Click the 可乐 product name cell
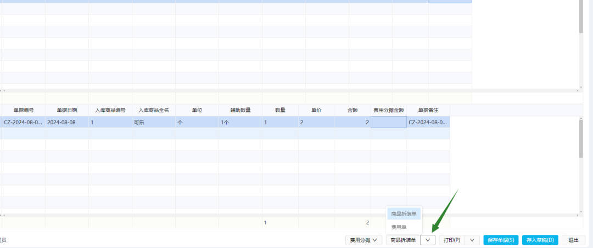 154,122
